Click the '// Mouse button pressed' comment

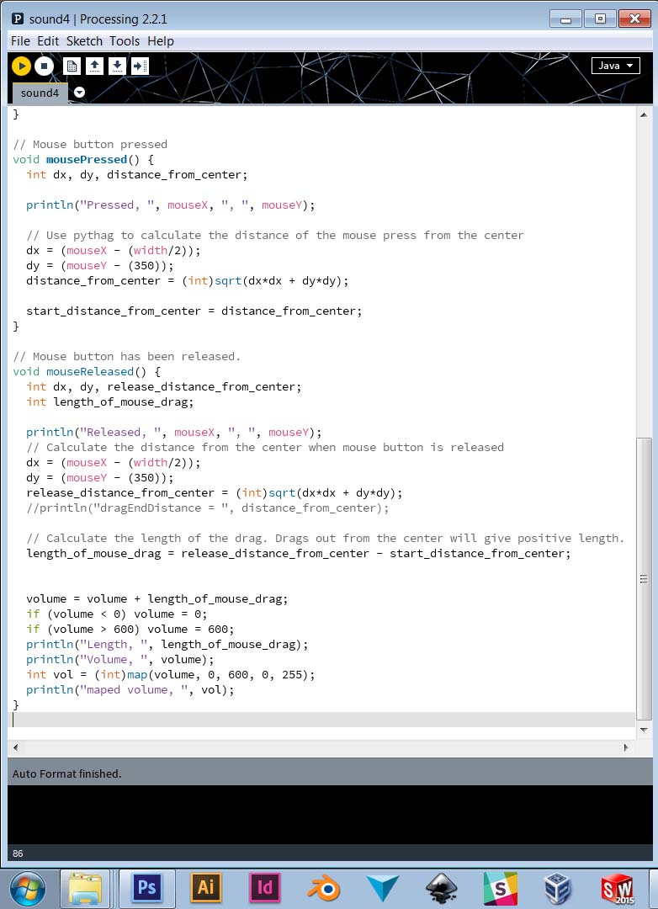click(x=90, y=145)
